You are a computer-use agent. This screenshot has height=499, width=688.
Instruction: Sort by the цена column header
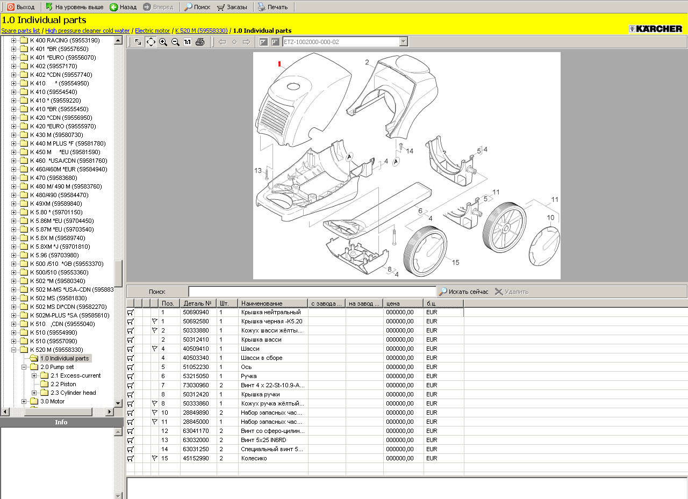coord(403,303)
